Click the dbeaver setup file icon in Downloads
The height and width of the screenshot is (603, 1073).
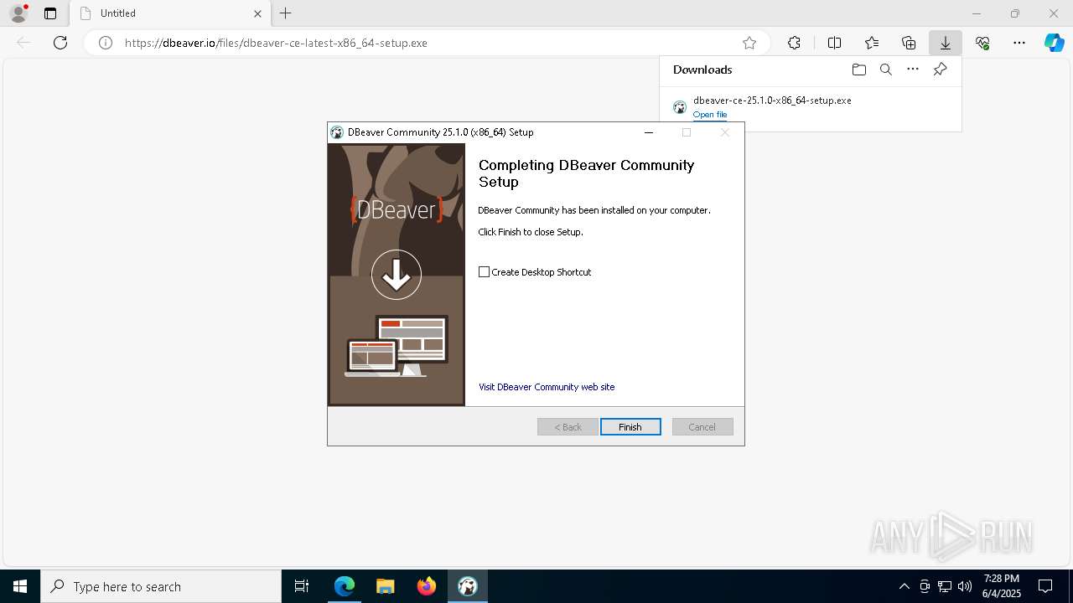680,107
